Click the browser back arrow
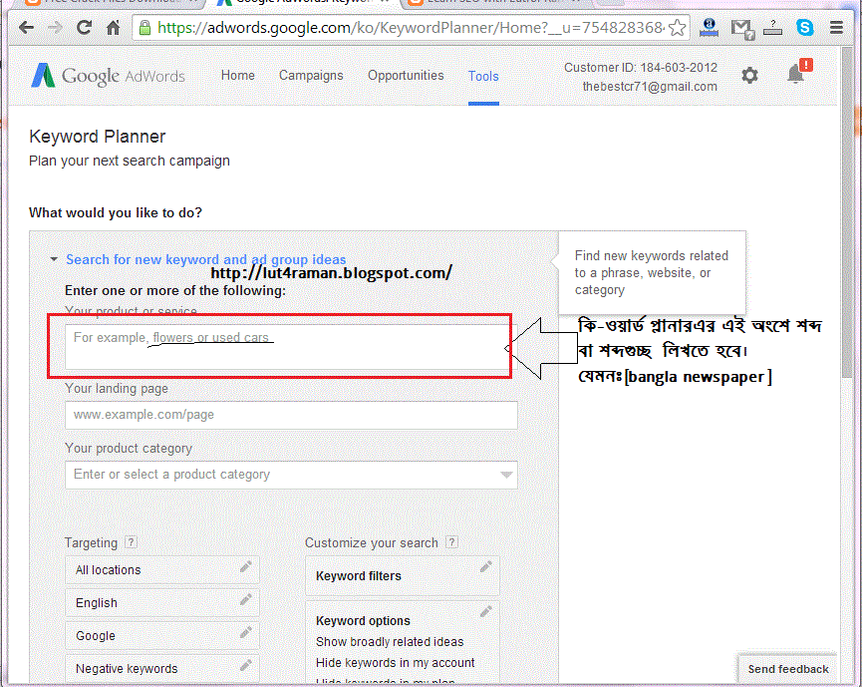Viewport: 862px width, 687px height. click(26, 27)
